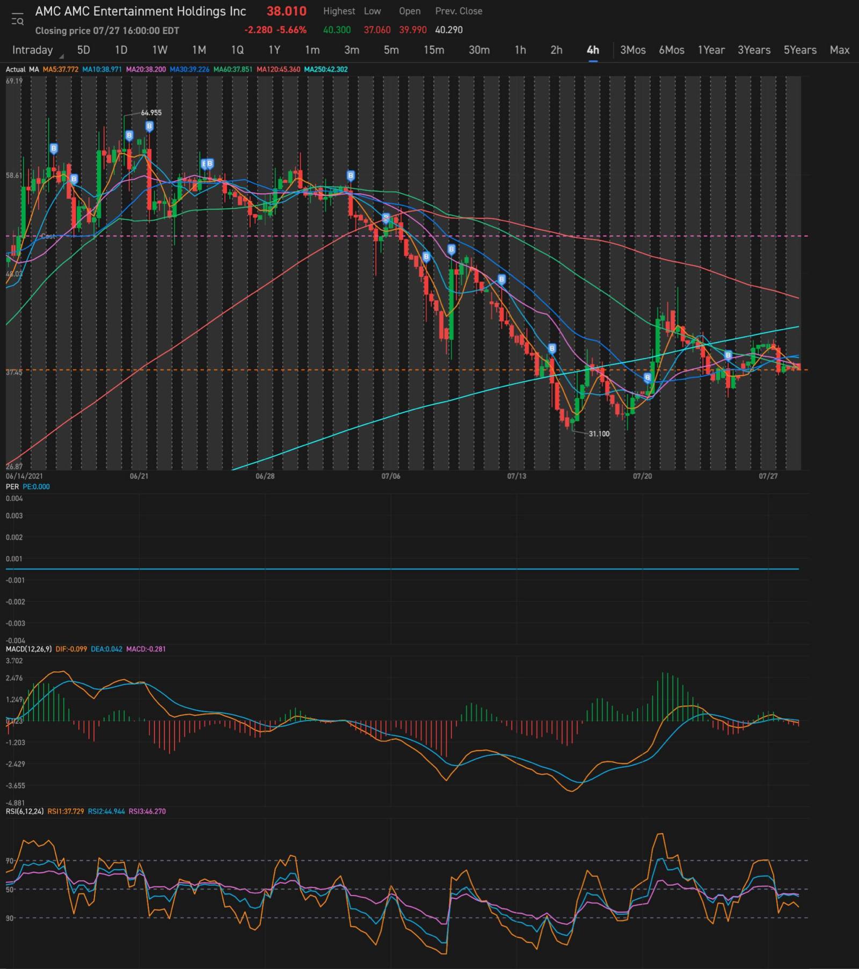Open the stock search list icon
Screen dimensions: 859x969
click(x=17, y=19)
